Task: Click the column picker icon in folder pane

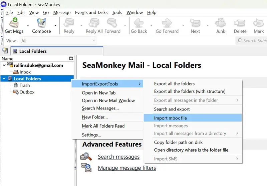Action: click(x=71, y=58)
